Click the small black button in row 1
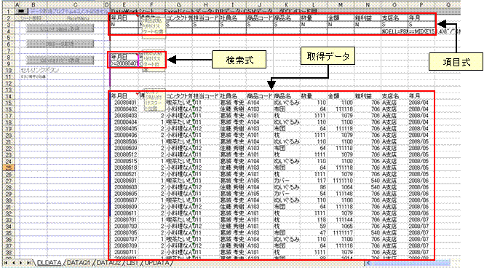 pos(21,11)
